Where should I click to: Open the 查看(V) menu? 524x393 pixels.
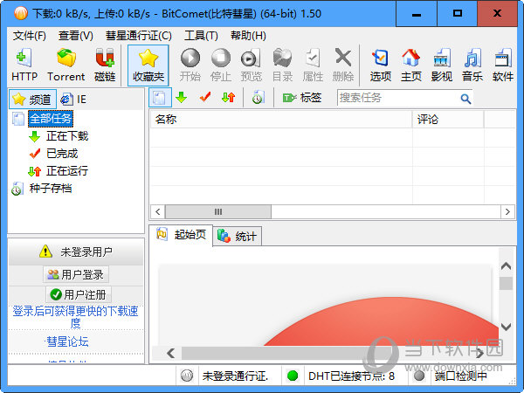click(75, 36)
